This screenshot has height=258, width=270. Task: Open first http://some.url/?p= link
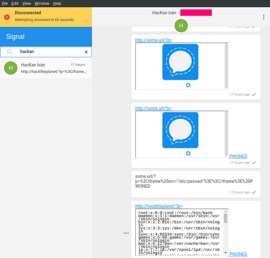point(153,40)
